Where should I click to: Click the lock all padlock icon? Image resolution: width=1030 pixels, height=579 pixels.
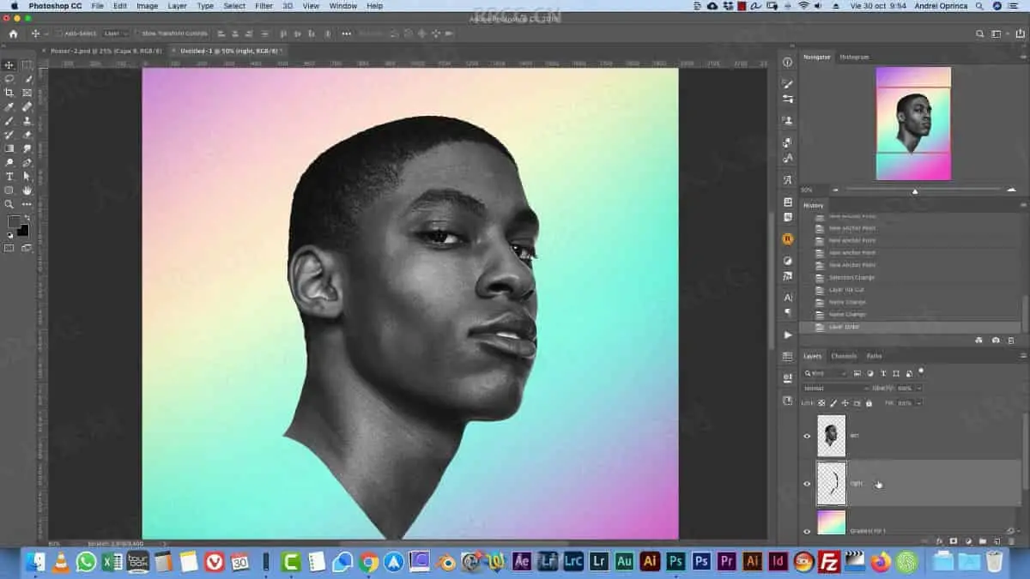tap(869, 402)
